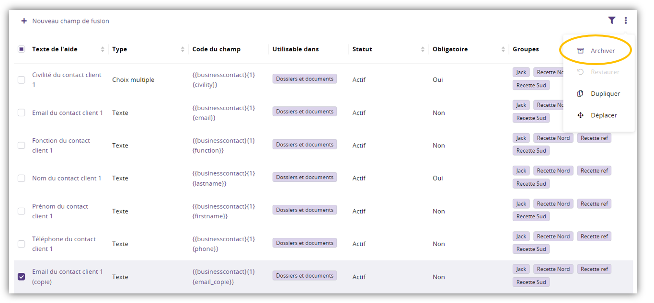Sort using the Type column arrows

point(183,49)
